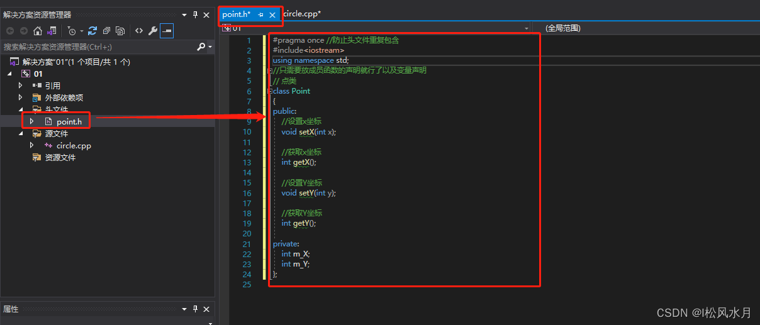Image resolution: width=760 pixels, height=325 pixels.
Task: Pin the Solution Explorer panel
Action: click(196, 14)
